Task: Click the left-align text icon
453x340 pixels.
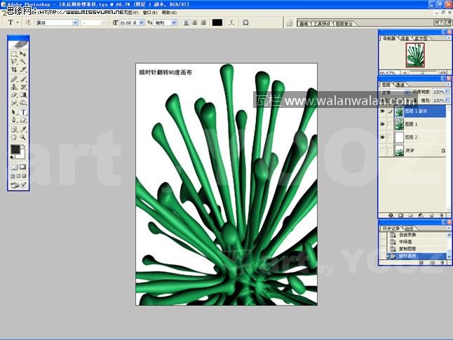Action: click(185, 22)
